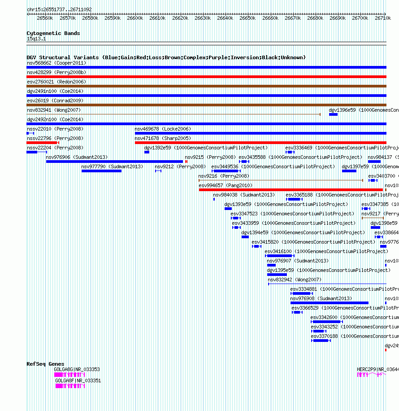Screen dimensions: 399x411
Task: Open the dgv1397e59 variant label
Action: tap(370, 167)
